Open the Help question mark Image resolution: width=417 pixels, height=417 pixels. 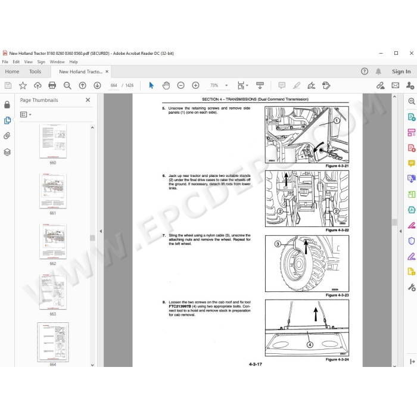365,71
